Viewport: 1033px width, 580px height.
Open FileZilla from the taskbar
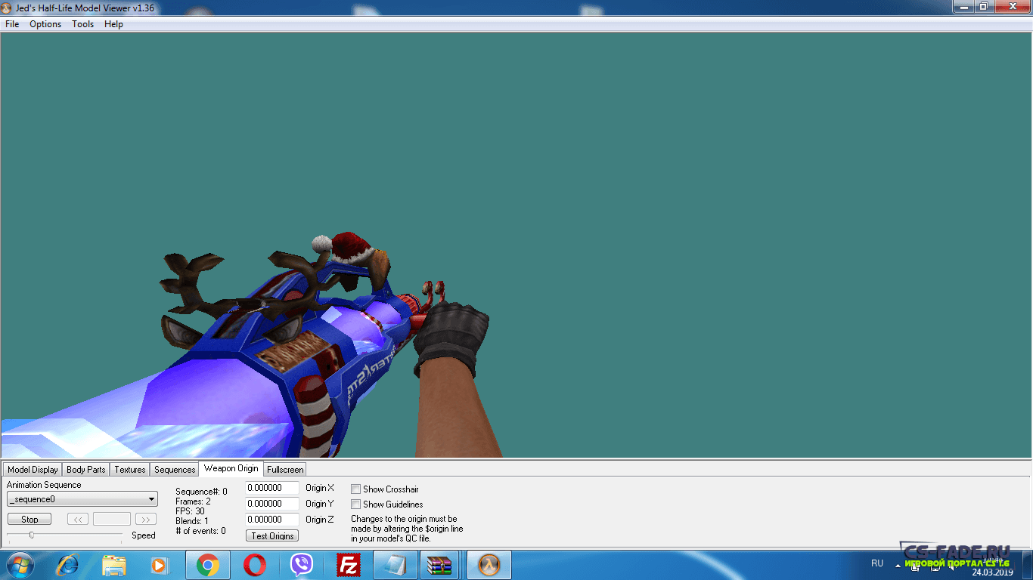coord(349,565)
